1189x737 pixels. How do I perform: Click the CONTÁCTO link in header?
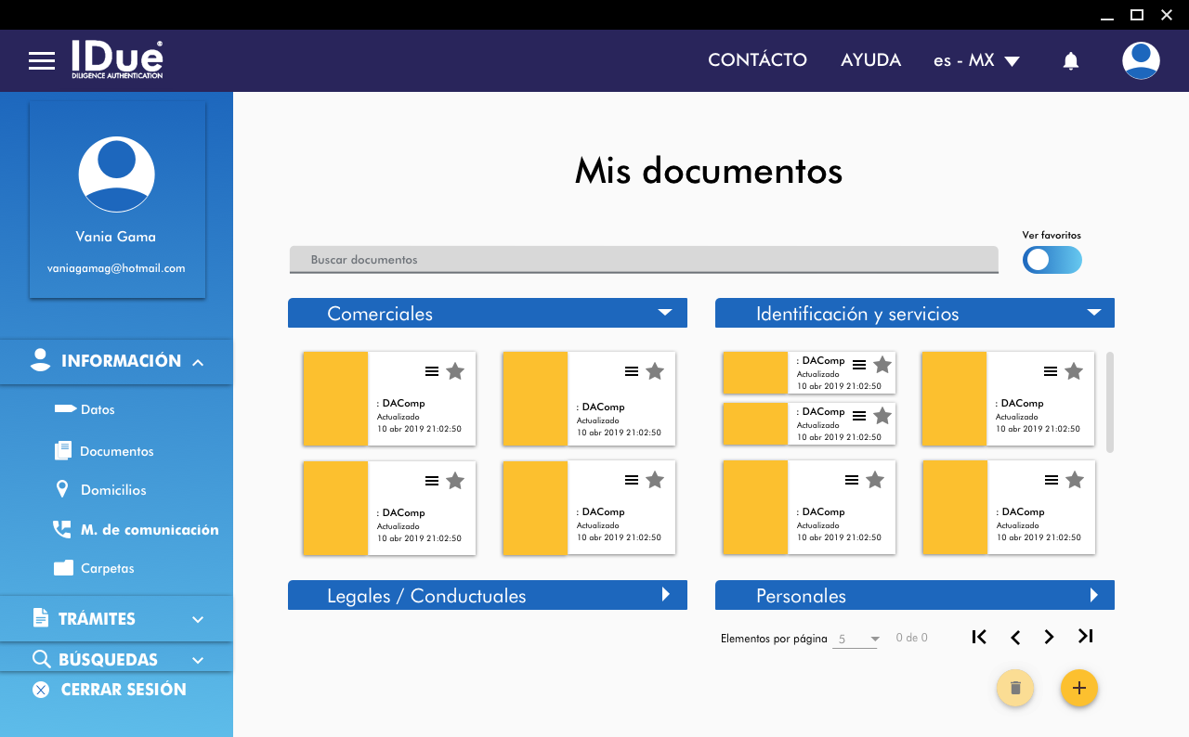pos(757,60)
